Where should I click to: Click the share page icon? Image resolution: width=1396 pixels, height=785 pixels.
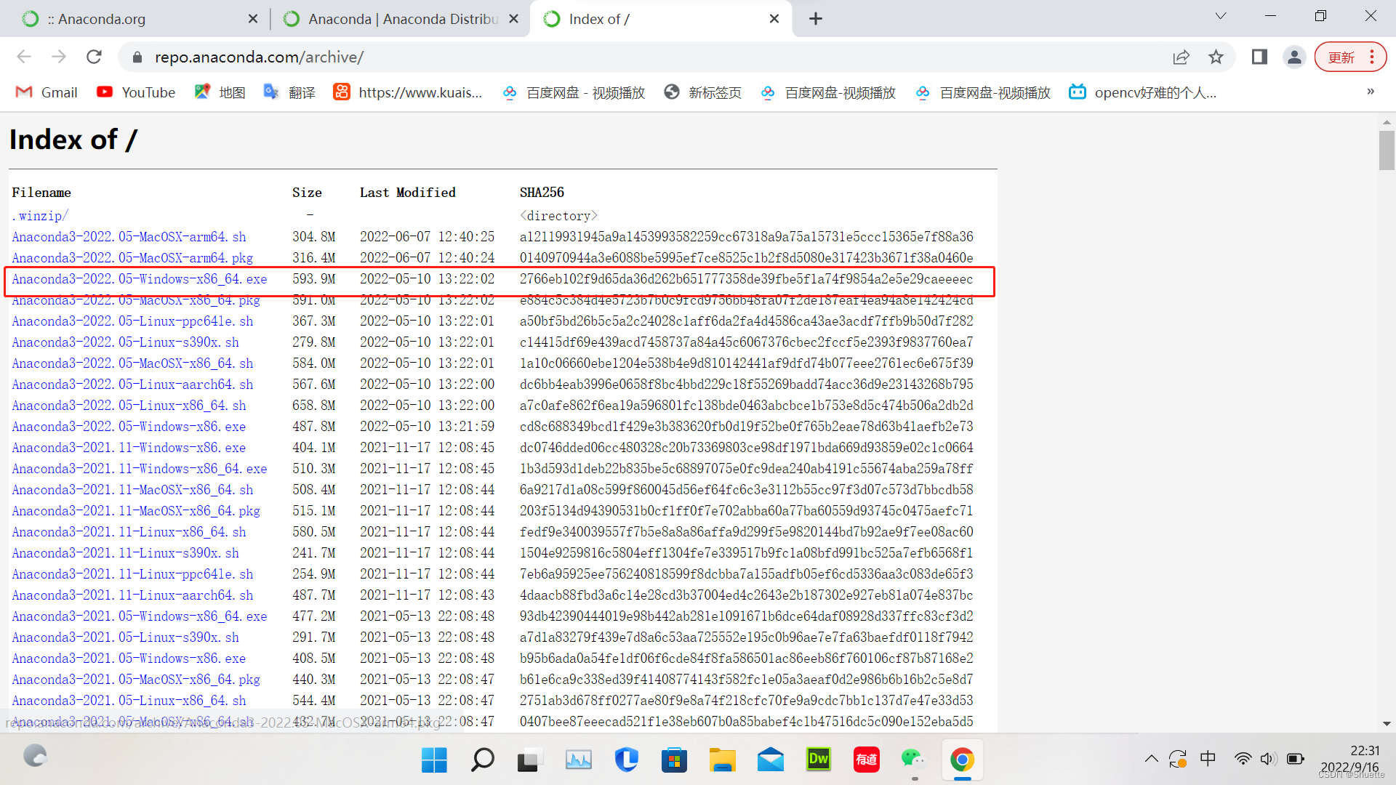click(x=1181, y=57)
